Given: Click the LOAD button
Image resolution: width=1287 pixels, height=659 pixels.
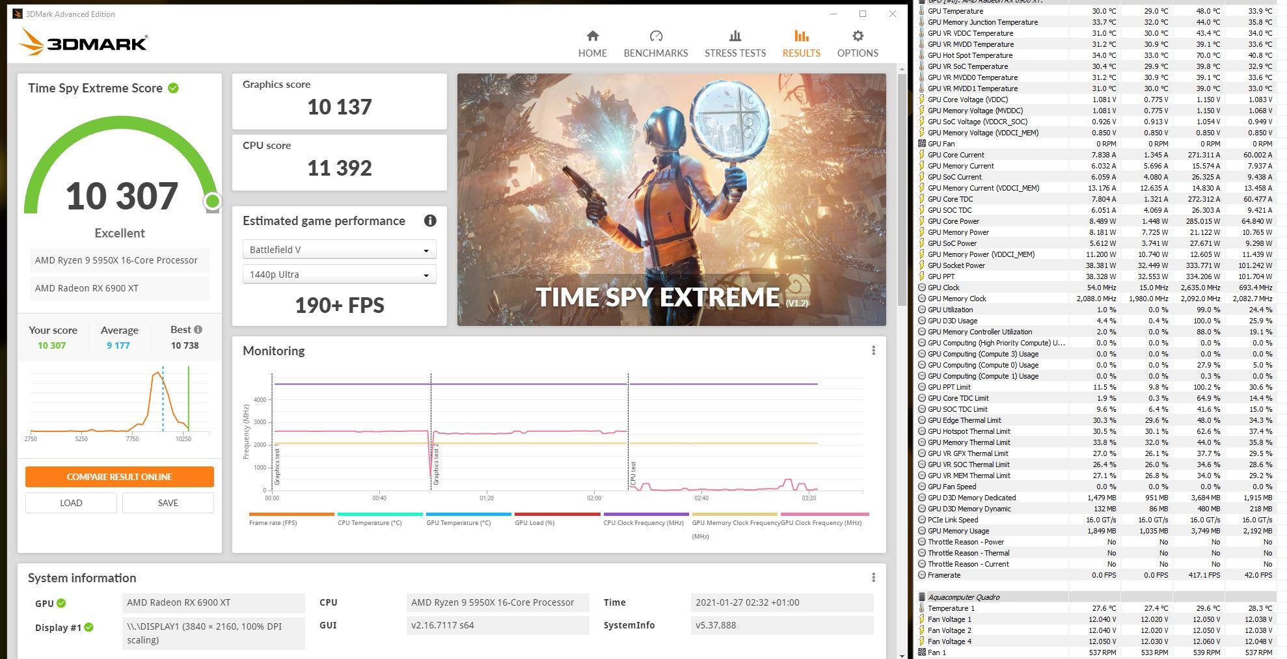Looking at the screenshot, I should pos(71,503).
